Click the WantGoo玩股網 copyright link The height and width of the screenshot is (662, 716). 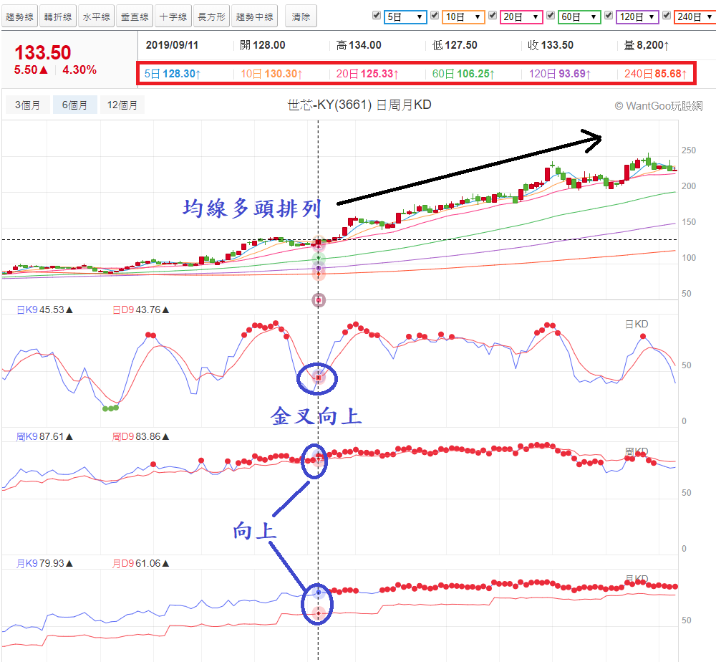pos(658,105)
